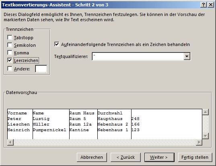
Task: Toggle Aufeinanderfolgende Trennzeichen als ein Zeichen behandeln
Action: 57,44
